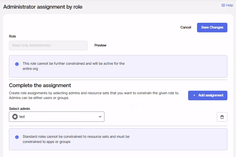Image resolution: width=236 pixels, height=157 pixels.
Task: Preview the selected role
Action: click(100, 45)
